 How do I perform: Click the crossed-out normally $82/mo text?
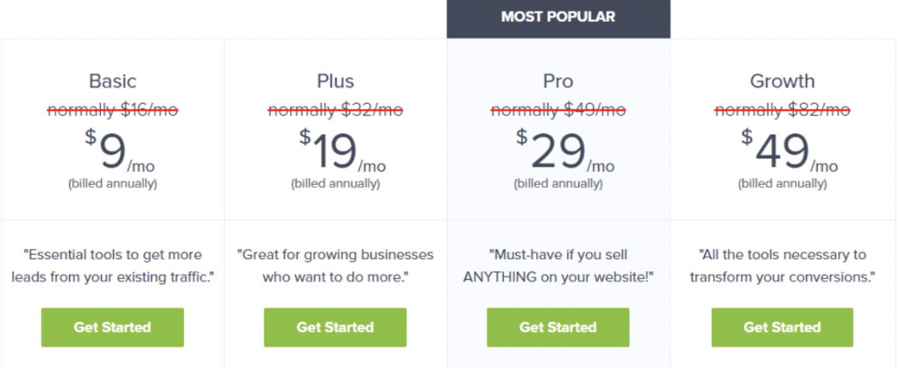pos(782,110)
